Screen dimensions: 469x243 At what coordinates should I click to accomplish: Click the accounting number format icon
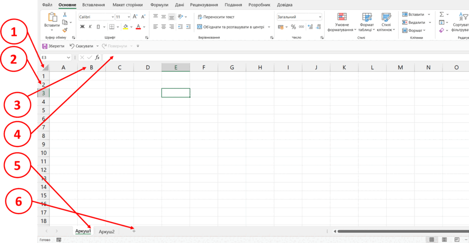pos(281,27)
